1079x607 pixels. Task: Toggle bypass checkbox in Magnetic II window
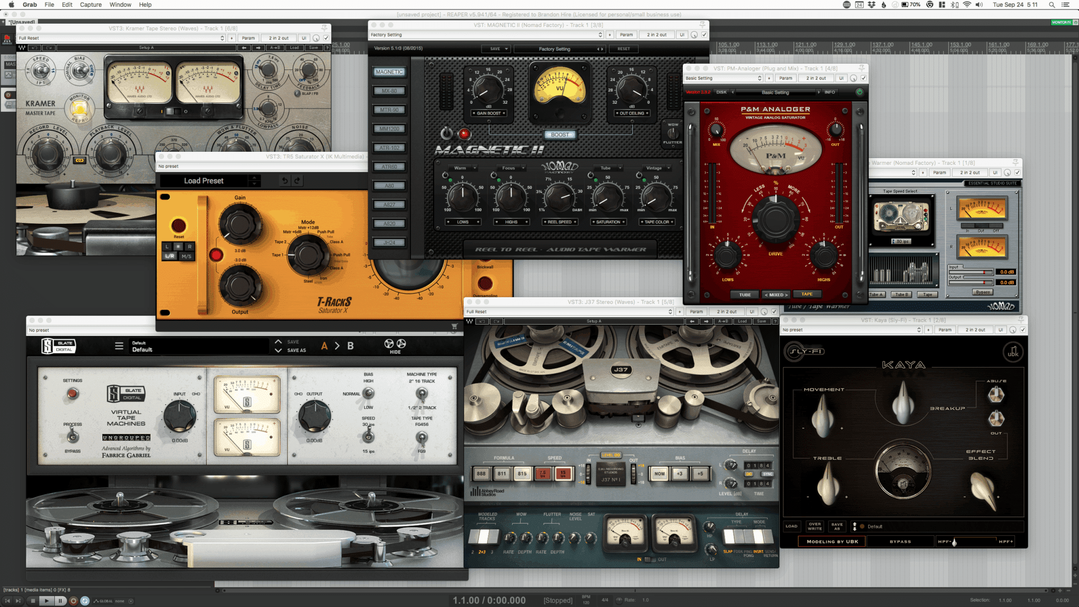pos(704,35)
